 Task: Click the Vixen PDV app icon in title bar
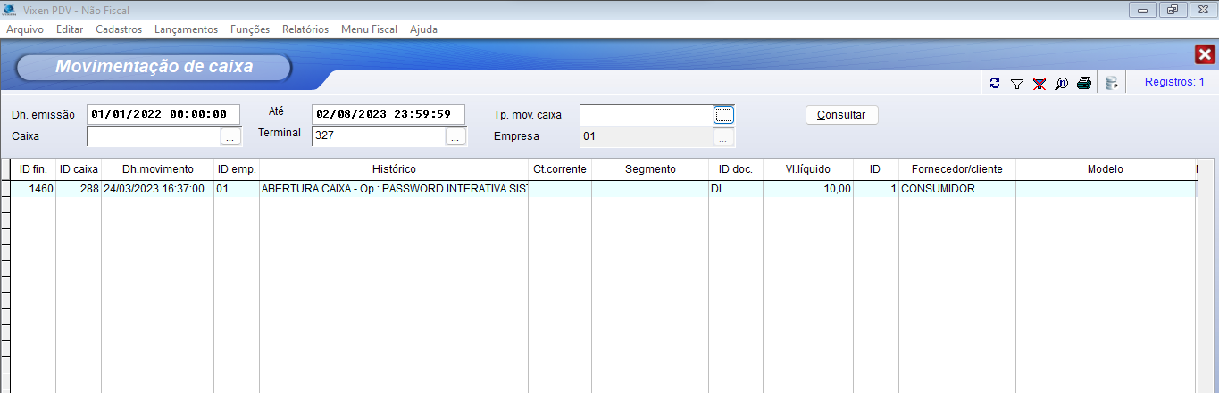(x=10, y=10)
